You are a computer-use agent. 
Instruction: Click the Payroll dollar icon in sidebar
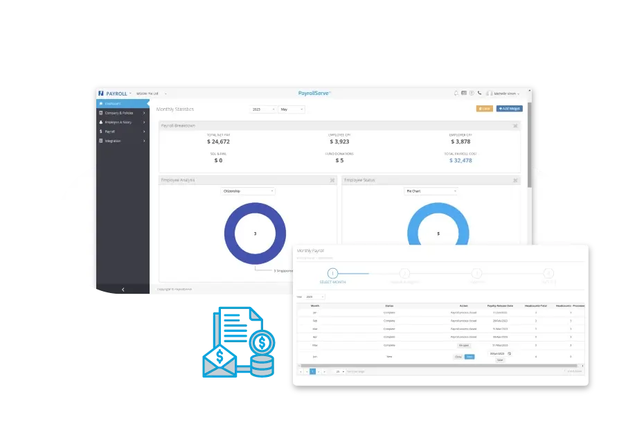(x=101, y=132)
